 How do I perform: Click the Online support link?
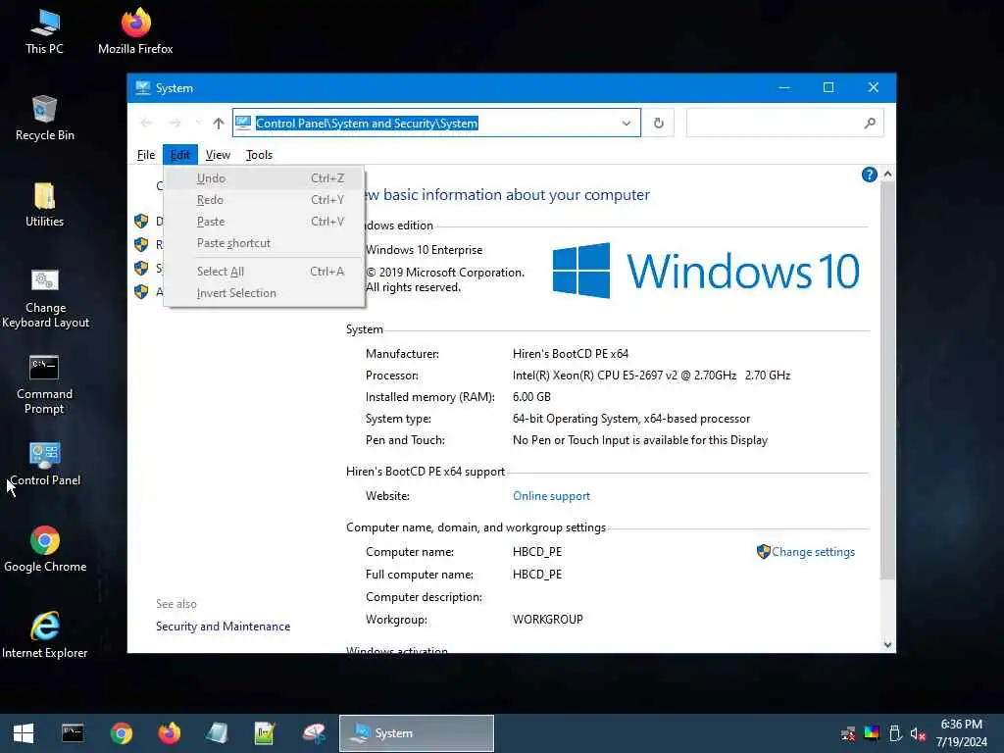551,496
